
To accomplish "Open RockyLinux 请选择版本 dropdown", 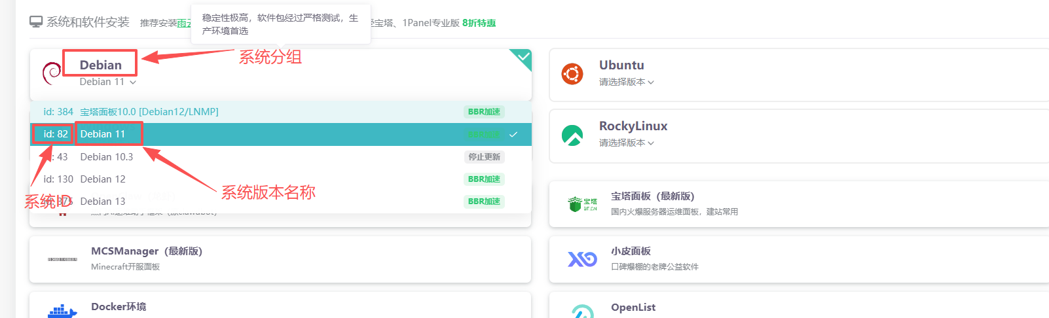I will [627, 143].
